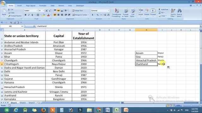Image resolution: width=202 pixels, height=113 pixels.
Task: Click the zoom slider in status bar
Action: (191, 105)
